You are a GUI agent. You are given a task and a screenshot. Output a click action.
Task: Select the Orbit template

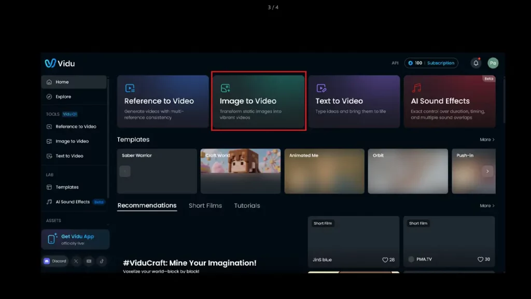[408, 171]
